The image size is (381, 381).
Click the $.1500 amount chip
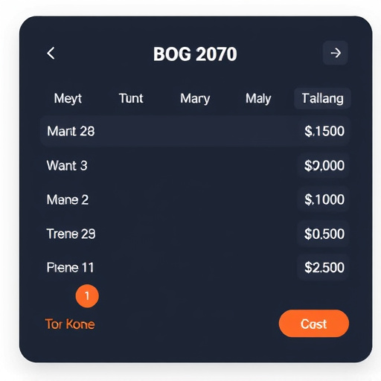[x=324, y=131]
